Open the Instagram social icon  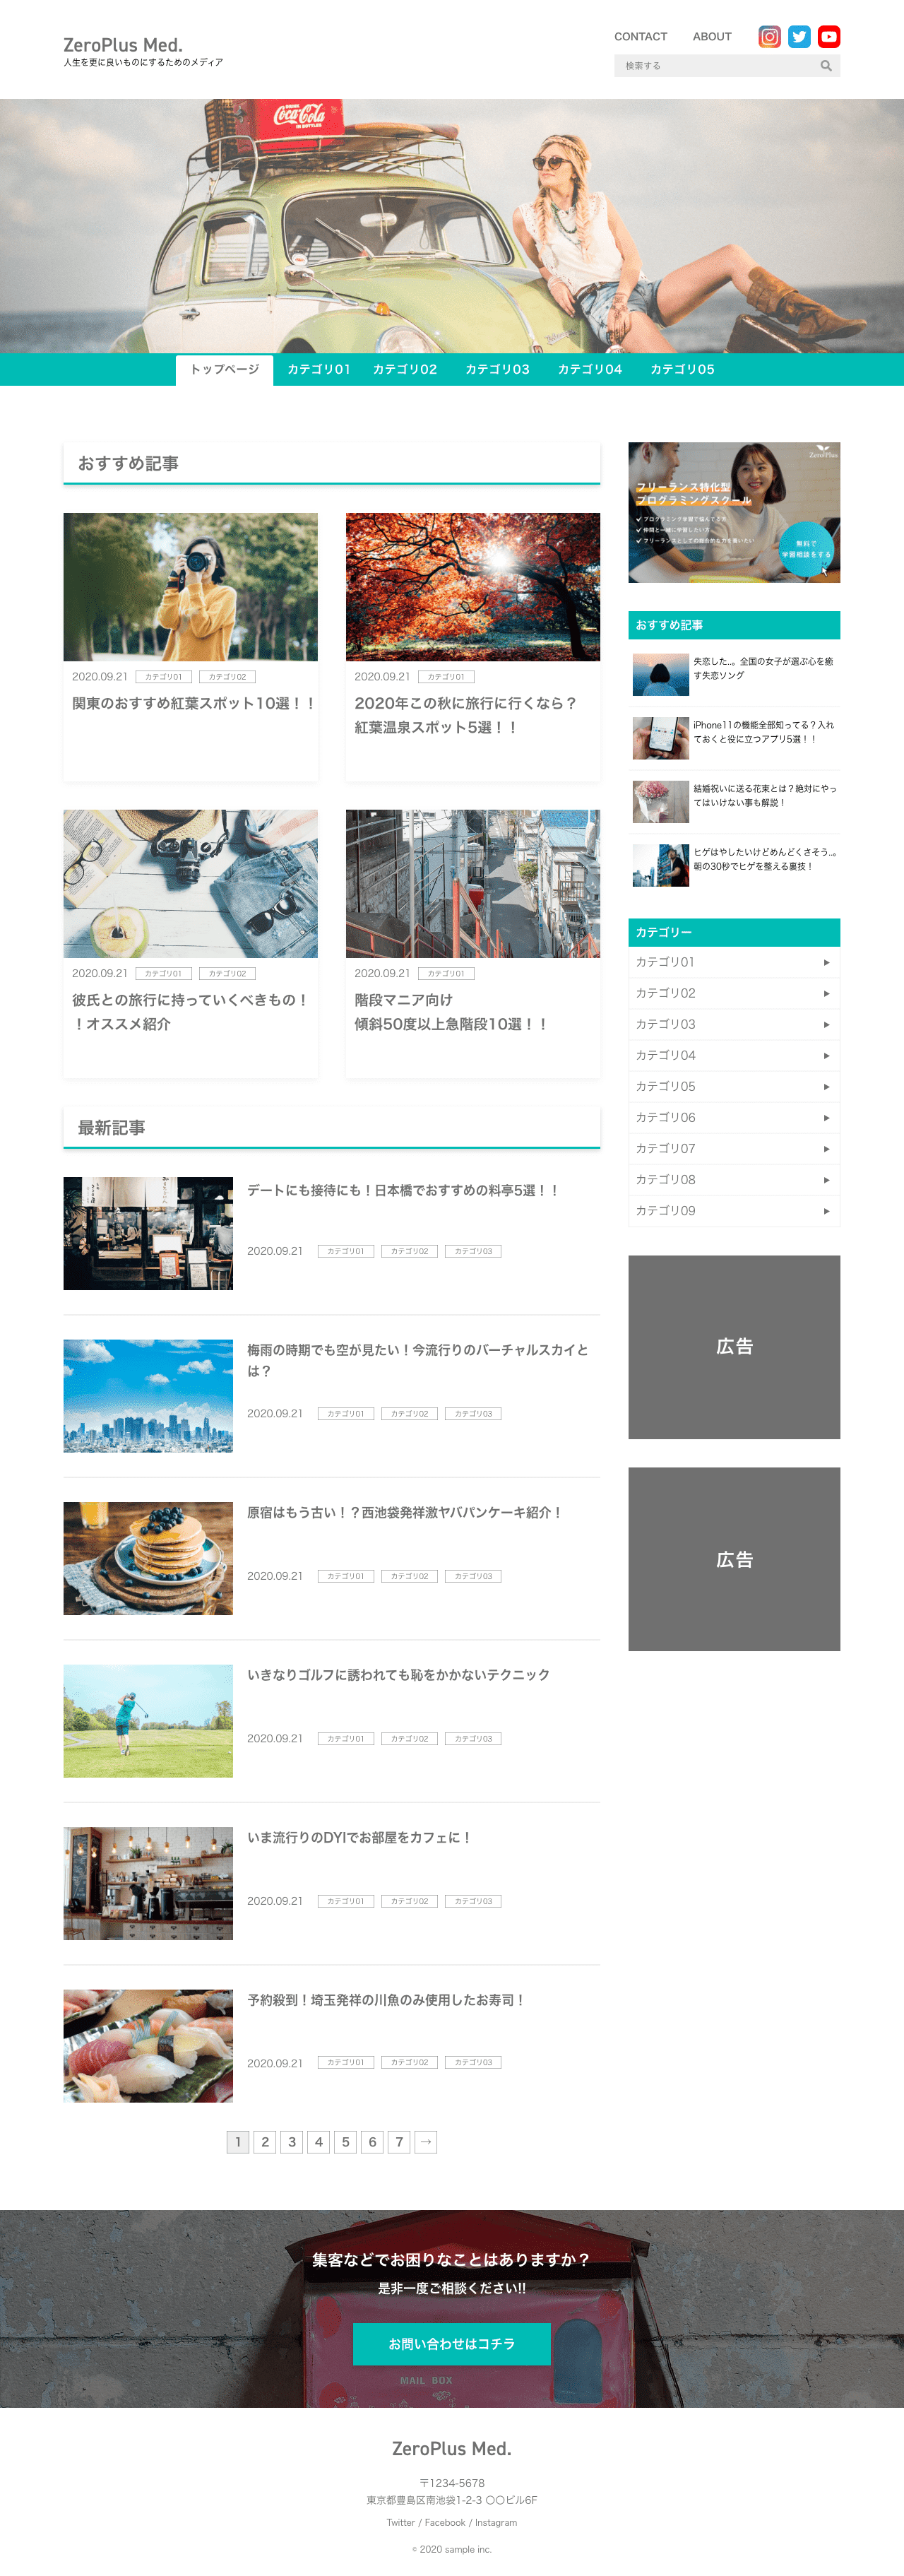point(769,37)
